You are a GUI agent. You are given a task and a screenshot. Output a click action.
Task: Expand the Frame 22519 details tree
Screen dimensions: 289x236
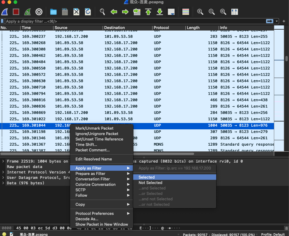3,161
